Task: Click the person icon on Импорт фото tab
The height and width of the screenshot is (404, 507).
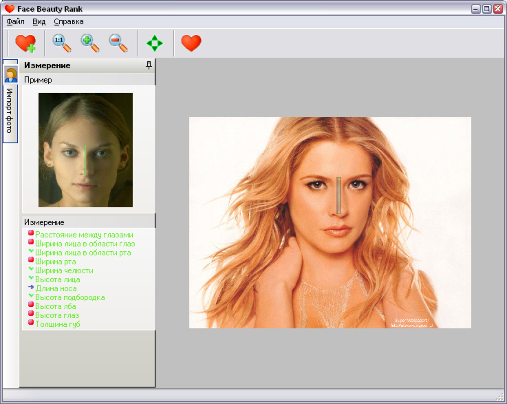Action: coord(11,75)
